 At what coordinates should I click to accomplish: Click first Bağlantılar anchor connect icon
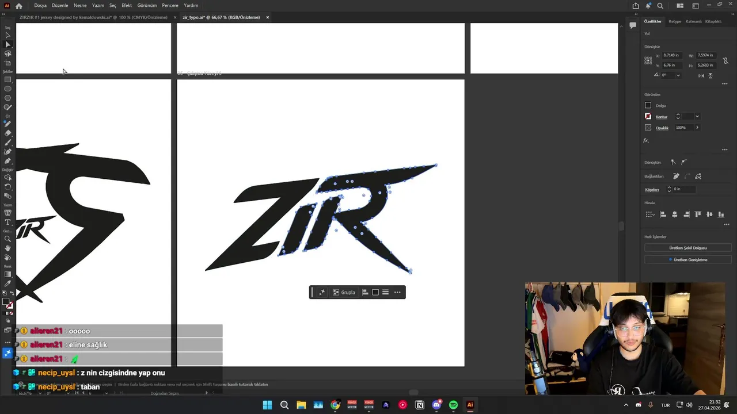coord(676,176)
